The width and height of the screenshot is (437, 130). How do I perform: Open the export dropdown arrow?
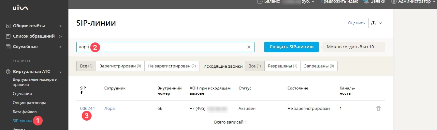(381, 23)
